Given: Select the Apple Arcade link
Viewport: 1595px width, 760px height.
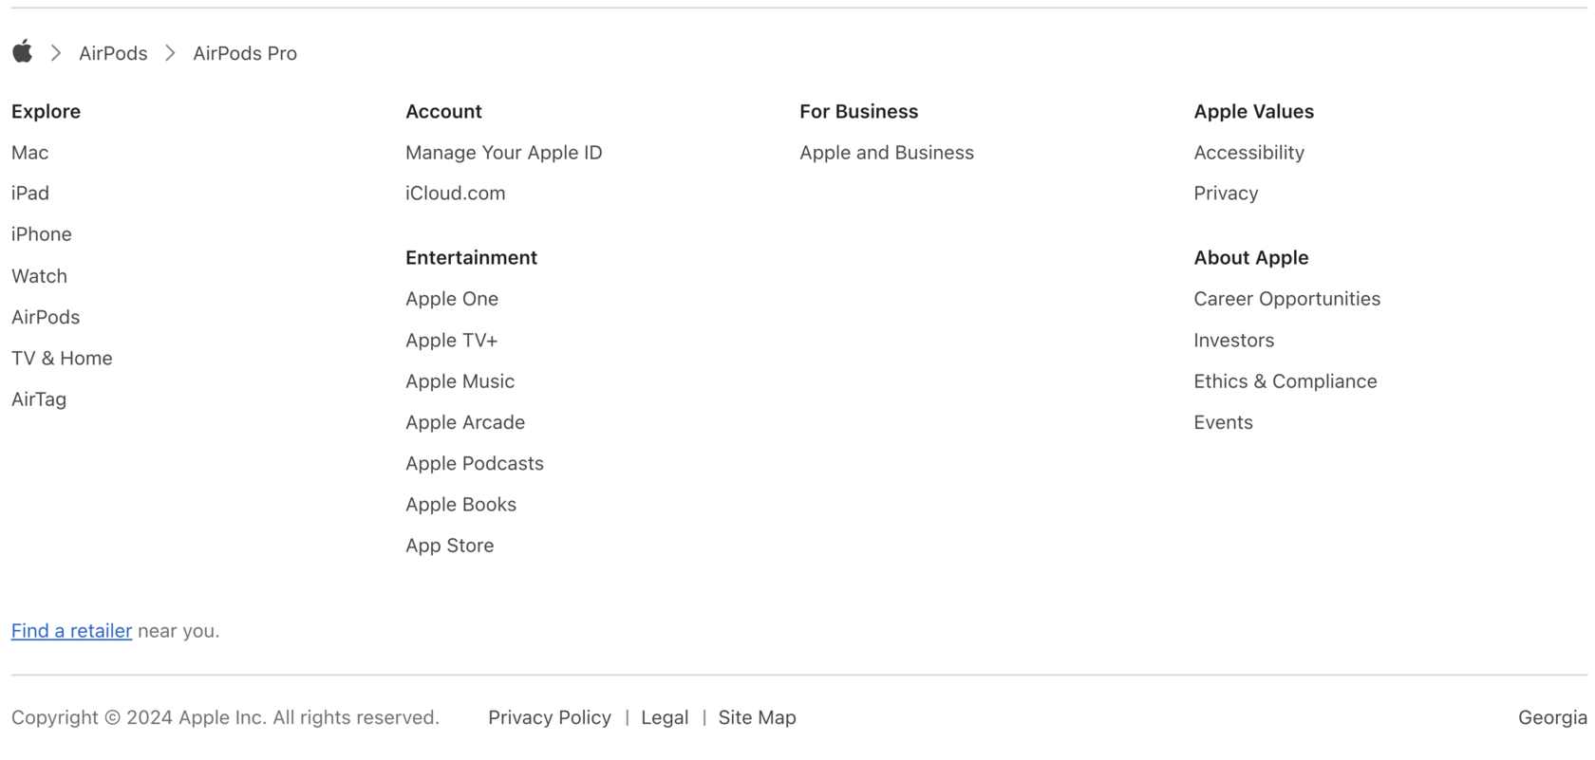Looking at the screenshot, I should 464,422.
